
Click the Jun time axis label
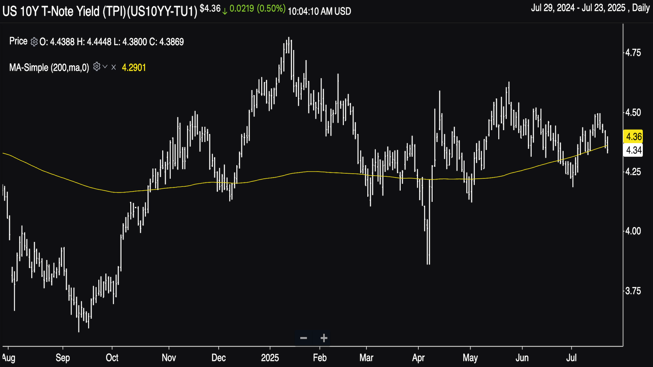(x=522, y=357)
